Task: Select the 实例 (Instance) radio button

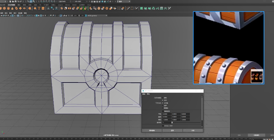Action: [x=163, y=100]
